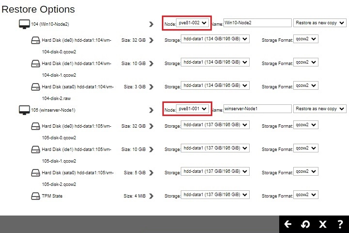This screenshot has height=233, width=349.
Task: Click the Name field containing Win10-Node2
Action: point(257,23)
